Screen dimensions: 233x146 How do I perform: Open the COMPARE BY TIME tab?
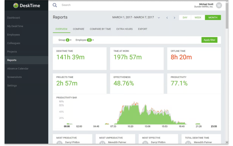click(100, 29)
